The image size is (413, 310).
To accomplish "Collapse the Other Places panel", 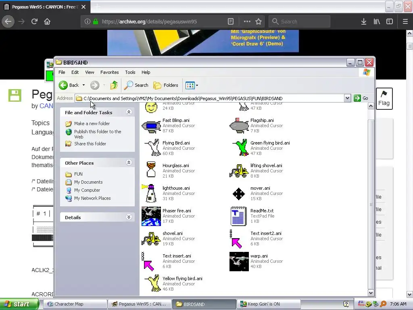I will (x=129, y=163).
